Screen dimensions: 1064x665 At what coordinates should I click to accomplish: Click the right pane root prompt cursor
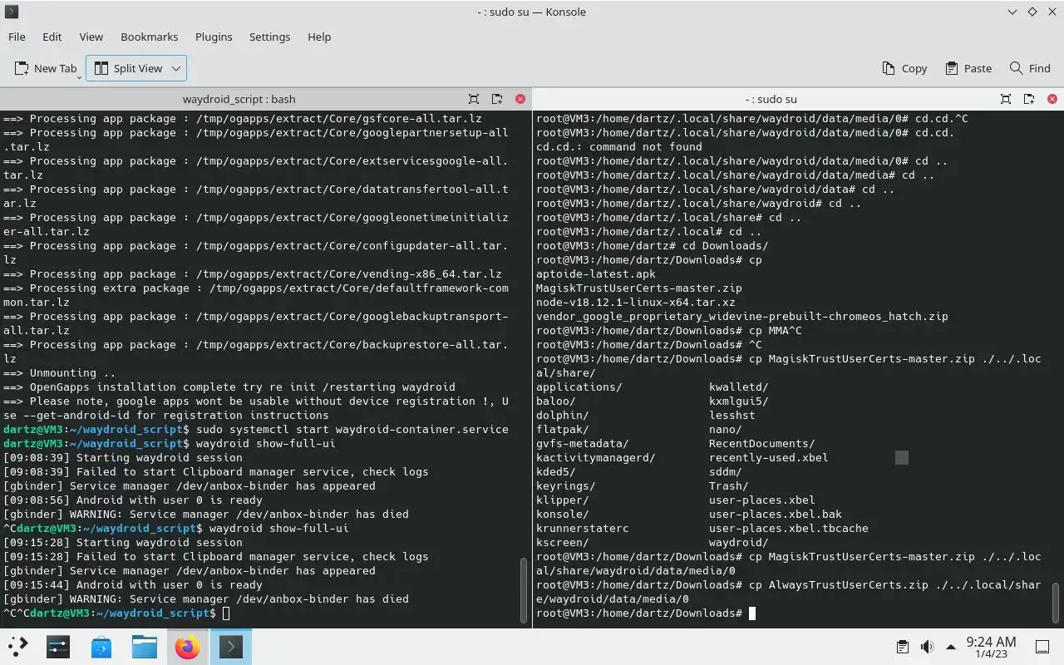click(752, 613)
